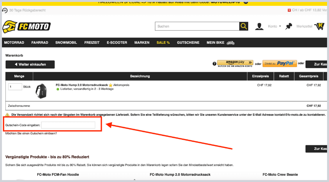Pay with the Amazon Pay button
This screenshot has width=329, height=182.
[x=235, y=64]
